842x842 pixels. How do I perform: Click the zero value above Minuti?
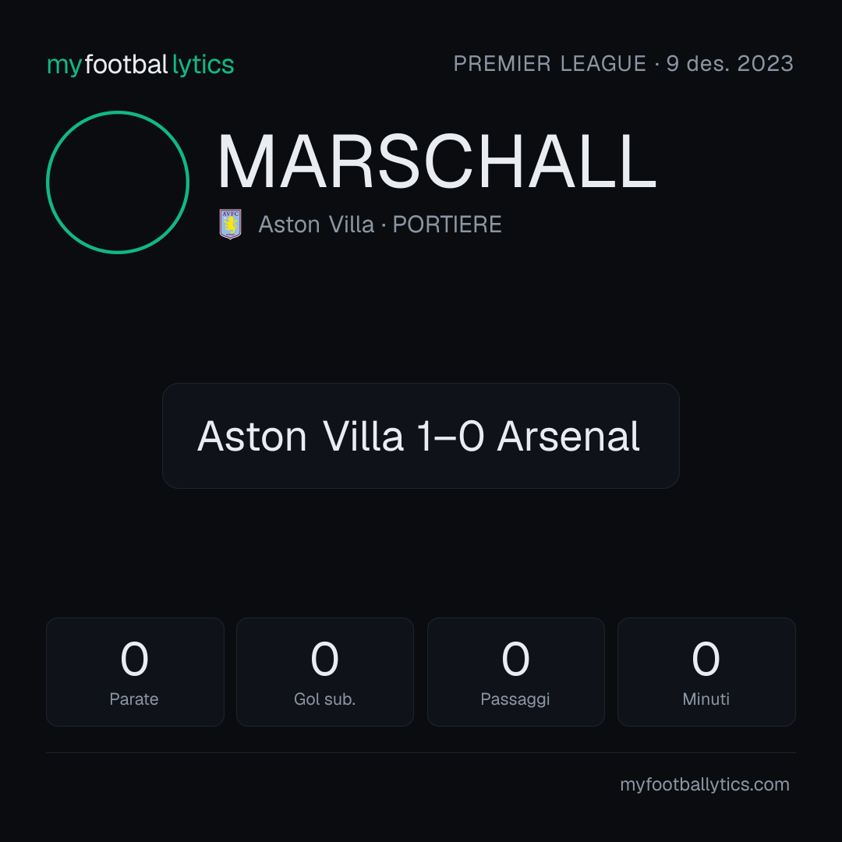[706, 658]
